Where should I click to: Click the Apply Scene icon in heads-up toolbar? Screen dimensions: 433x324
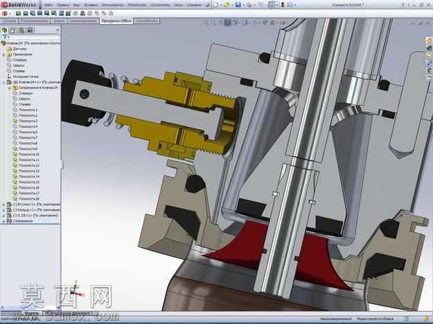[272, 23]
